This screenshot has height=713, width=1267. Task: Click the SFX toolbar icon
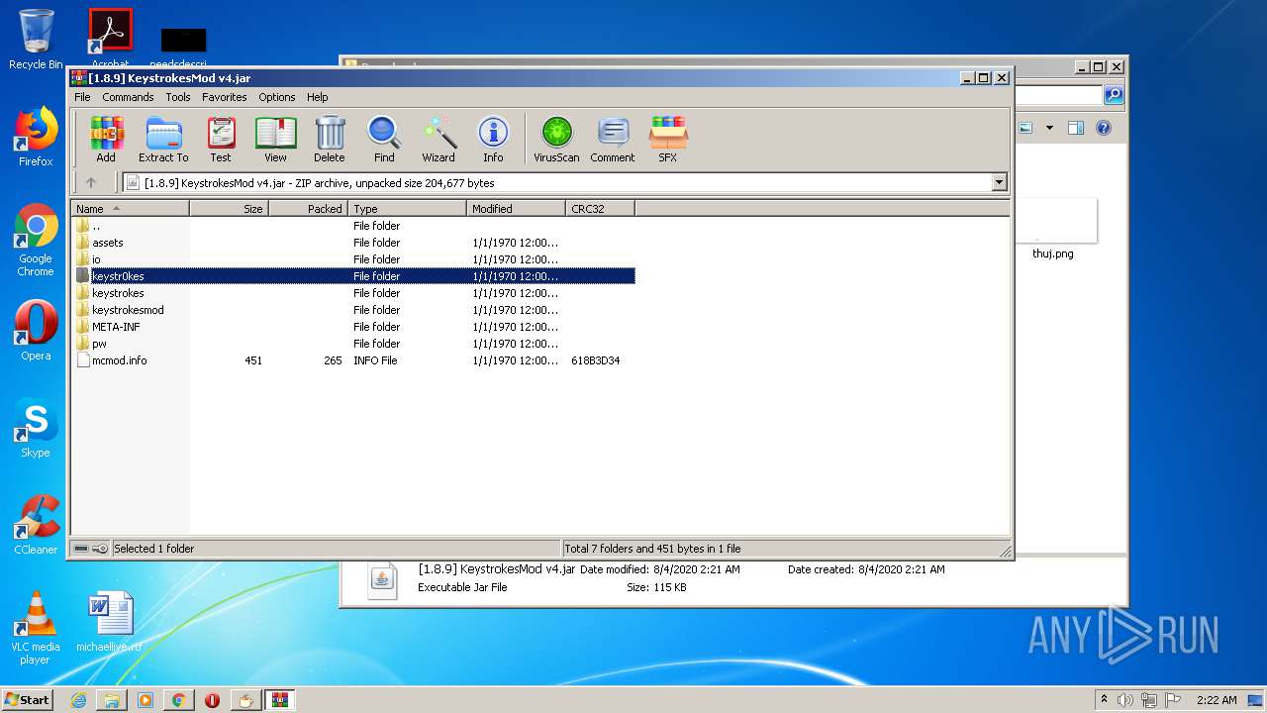click(668, 139)
